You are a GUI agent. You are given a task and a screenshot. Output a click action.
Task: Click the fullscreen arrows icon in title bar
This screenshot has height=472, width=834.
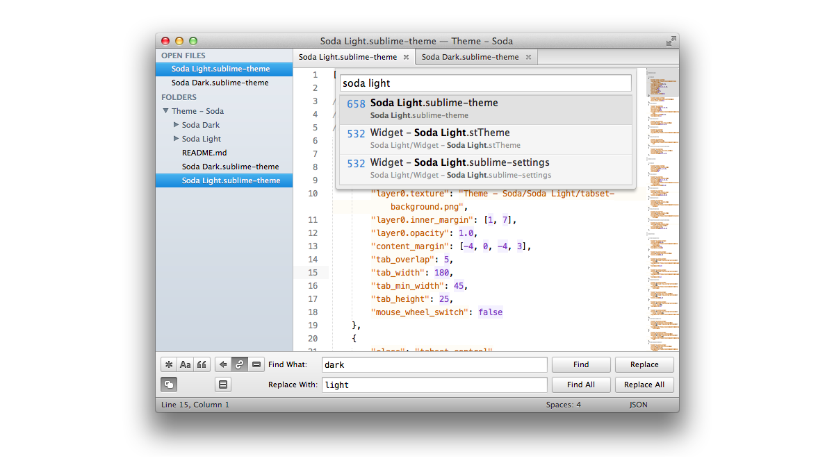click(x=671, y=41)
